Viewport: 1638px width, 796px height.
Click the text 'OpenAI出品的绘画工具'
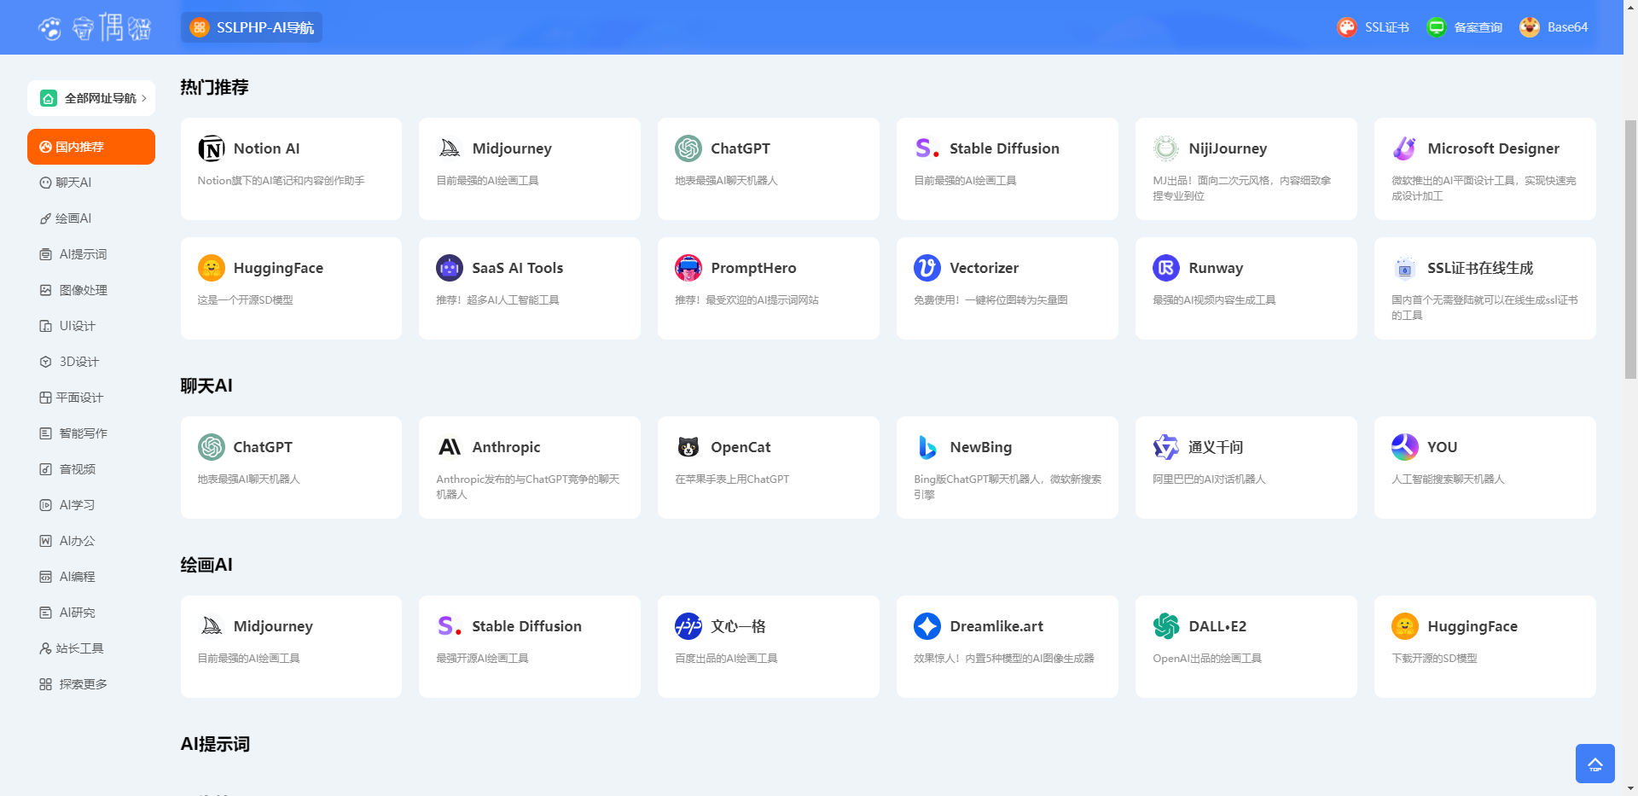[1207, 659]
